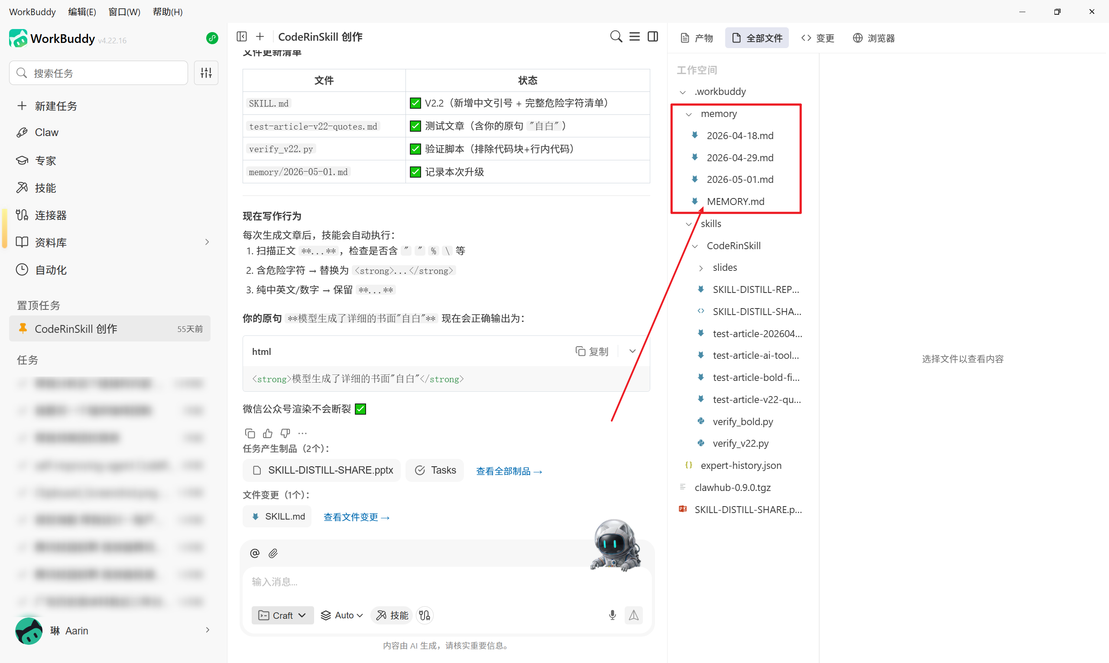Open 2026-05-01.md in memory folder

[x=739, y=179]
